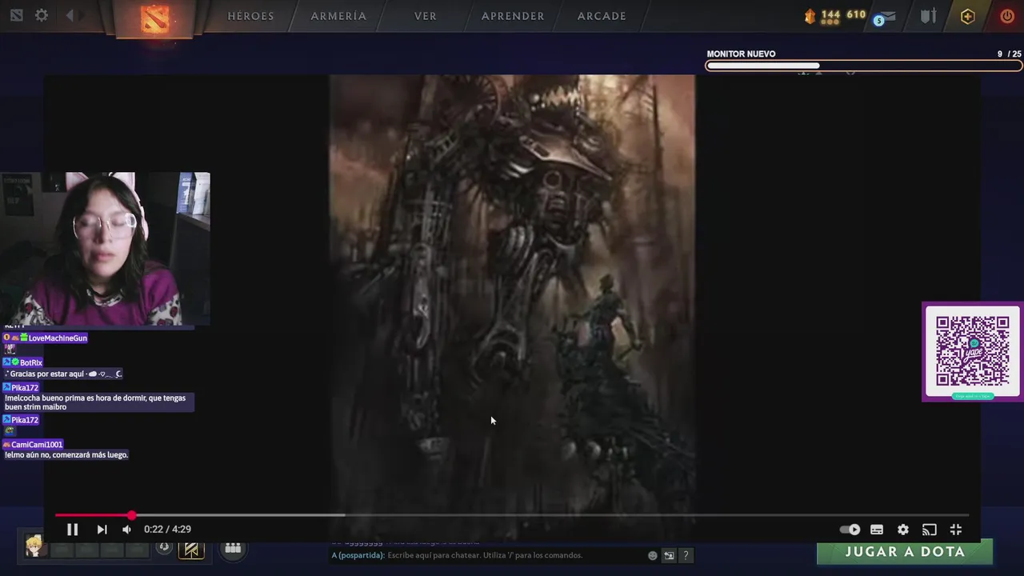Open the VER tab

pos(426,16)
